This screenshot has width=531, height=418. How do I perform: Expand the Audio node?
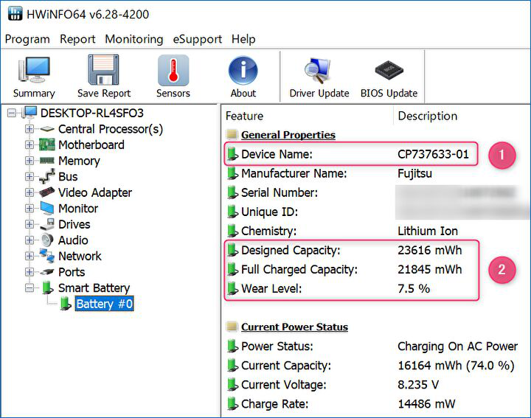(x=29, y=240)
